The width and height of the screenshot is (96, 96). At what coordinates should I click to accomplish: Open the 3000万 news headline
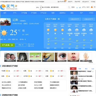click(x=86, y=71)
